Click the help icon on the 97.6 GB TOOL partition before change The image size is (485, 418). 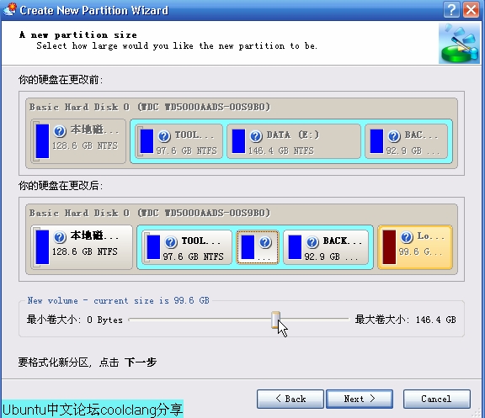(164, 135)
